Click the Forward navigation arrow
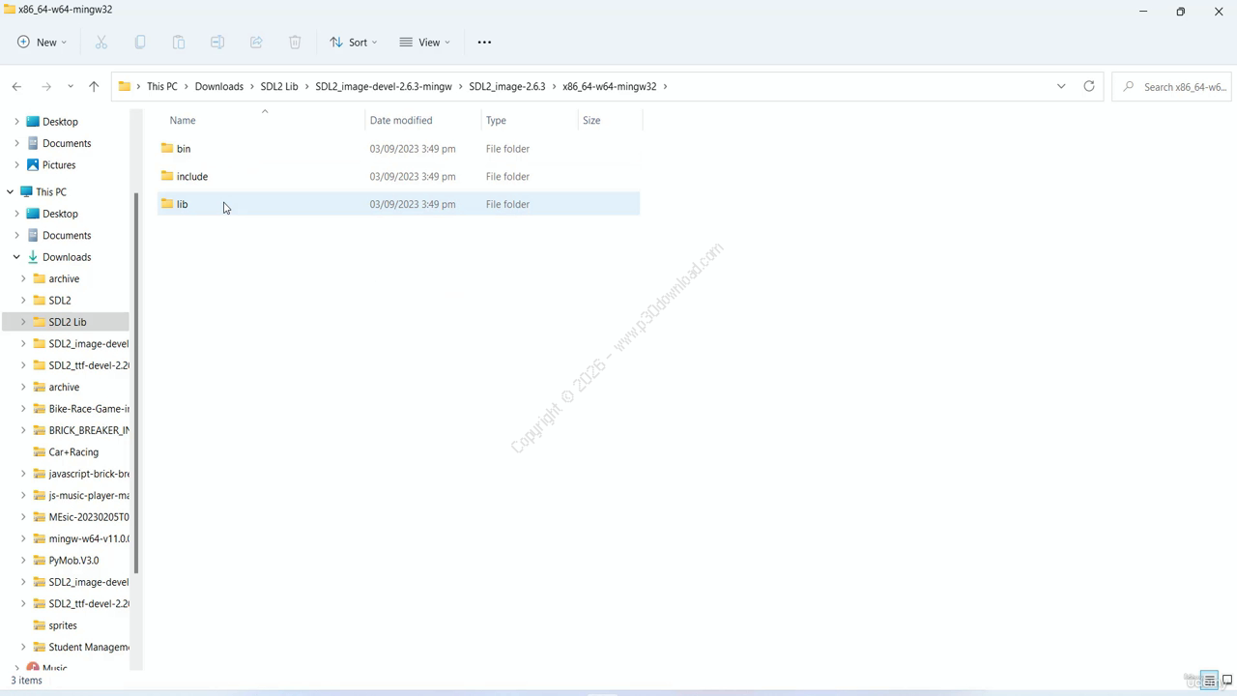This screenshot has width=1237, height=696. (x=45, y=87)
